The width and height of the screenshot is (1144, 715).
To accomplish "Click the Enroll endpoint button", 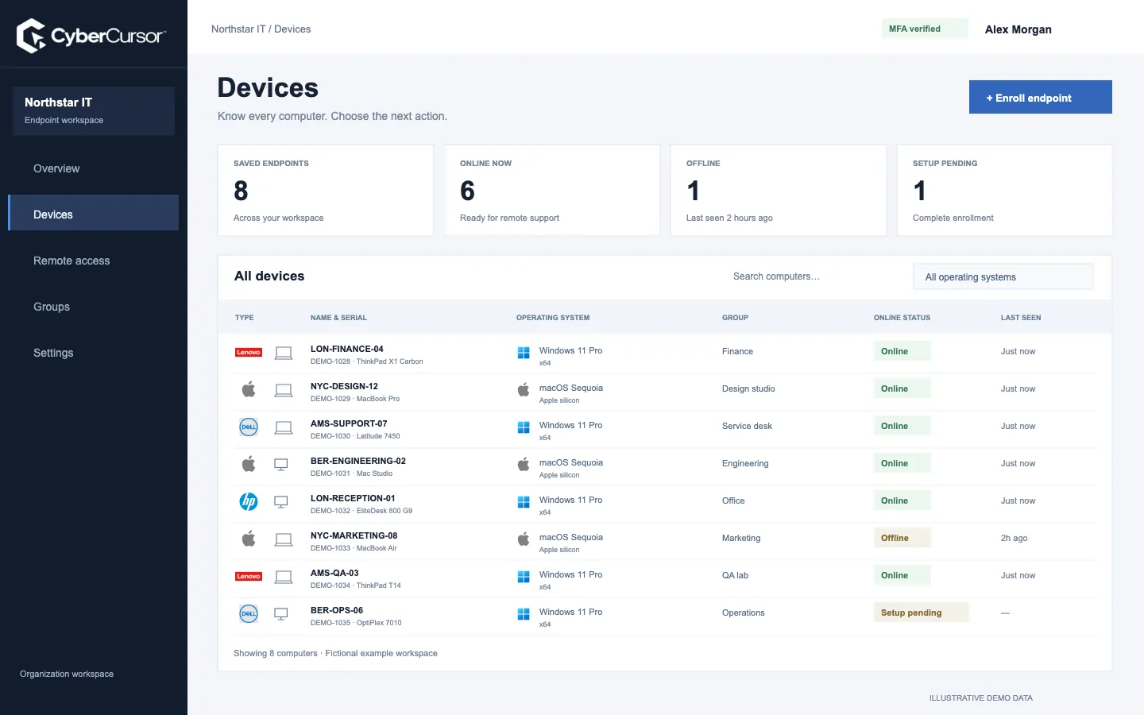I will click(1041, 97).
